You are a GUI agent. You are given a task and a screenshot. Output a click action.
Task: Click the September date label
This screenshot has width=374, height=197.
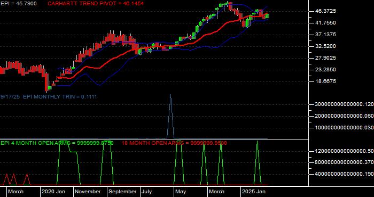(122, 192)
